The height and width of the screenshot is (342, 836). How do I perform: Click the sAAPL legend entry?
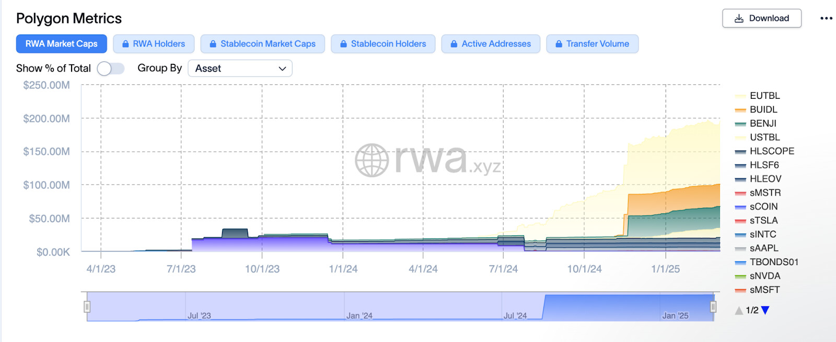pyautogui.click(x=757, y=248)
